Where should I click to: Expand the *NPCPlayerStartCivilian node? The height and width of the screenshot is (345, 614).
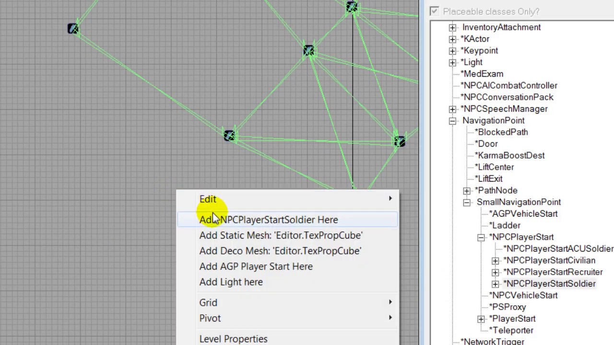tap(496, 261)
